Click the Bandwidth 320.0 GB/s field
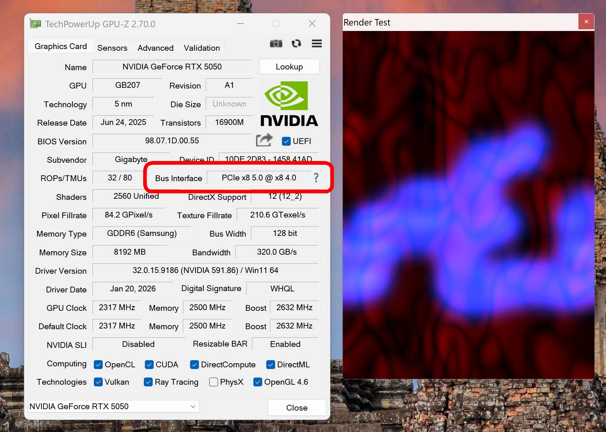The image size is (606, 432). click(277, 252)
